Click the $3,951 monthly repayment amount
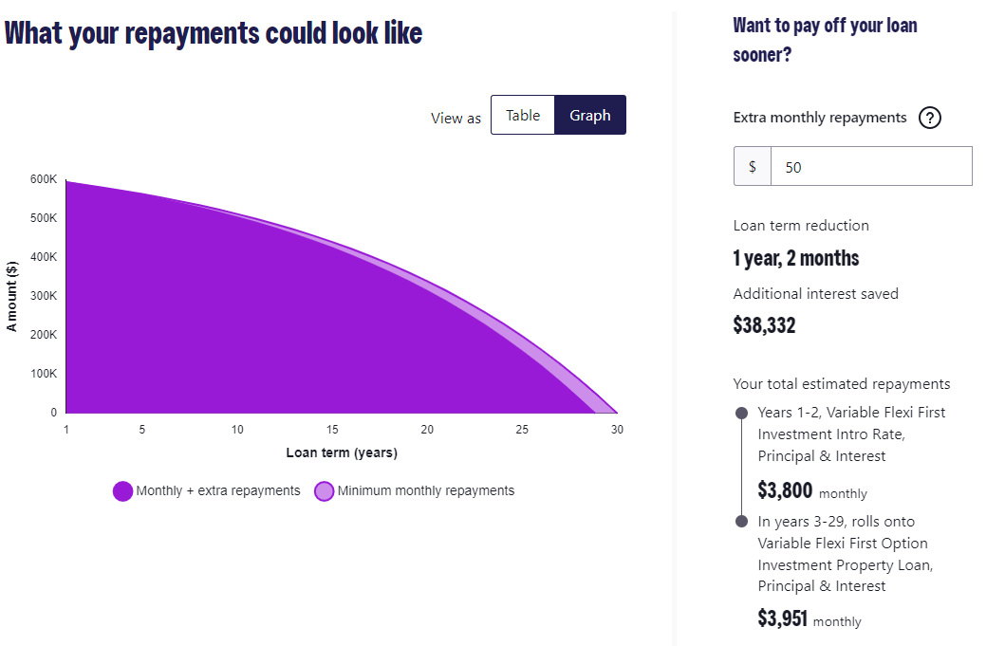The image size is (1005, 646). tap(782, 618)
